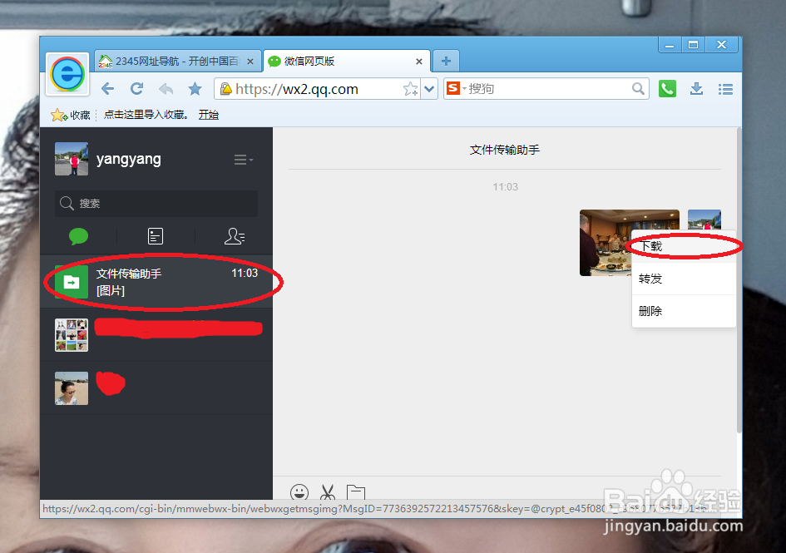
Task: Click the WeChat search input field
Action: coord(156,203)
